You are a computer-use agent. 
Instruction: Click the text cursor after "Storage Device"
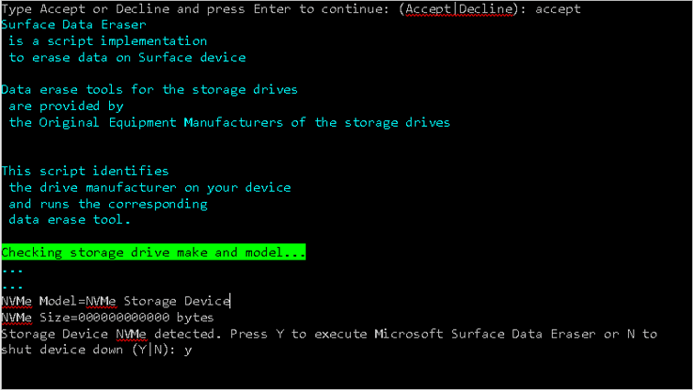(x=231, y=301)
